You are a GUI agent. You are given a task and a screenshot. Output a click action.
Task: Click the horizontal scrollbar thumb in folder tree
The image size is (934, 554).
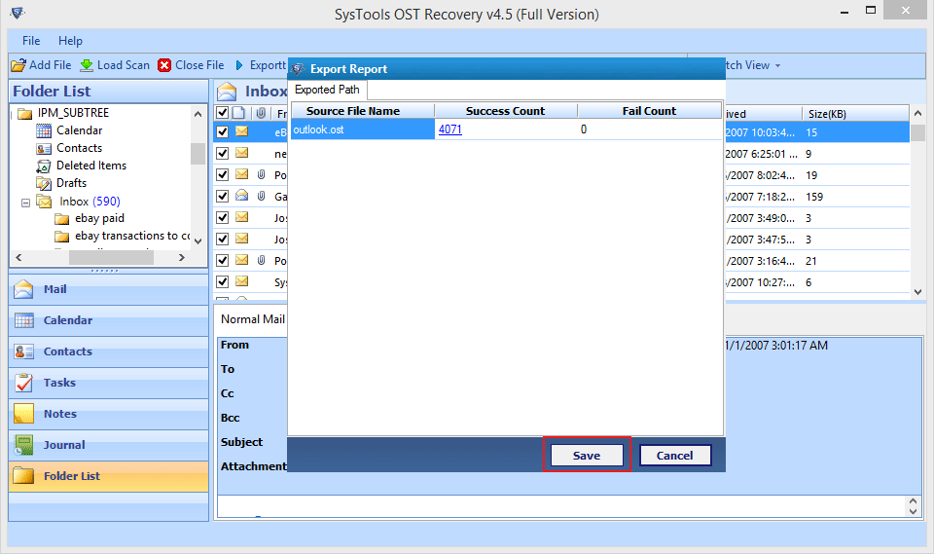(111, 258)
